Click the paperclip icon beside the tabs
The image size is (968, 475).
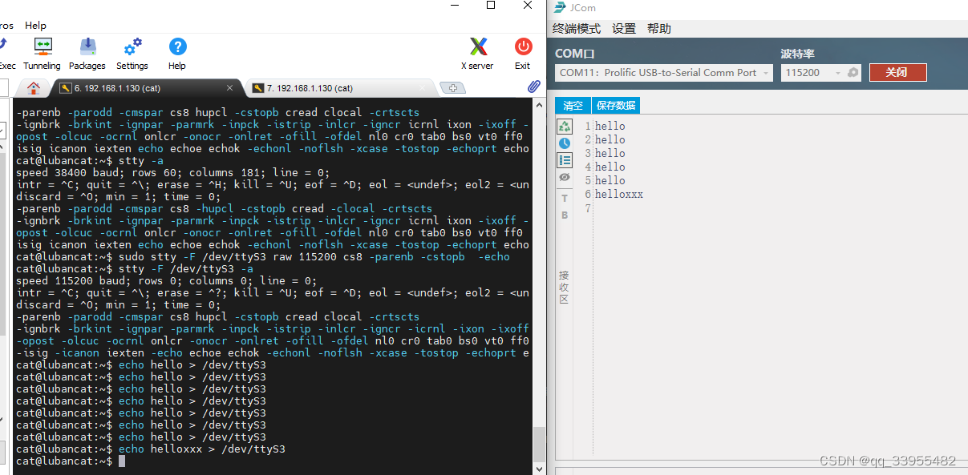[533, 87]
